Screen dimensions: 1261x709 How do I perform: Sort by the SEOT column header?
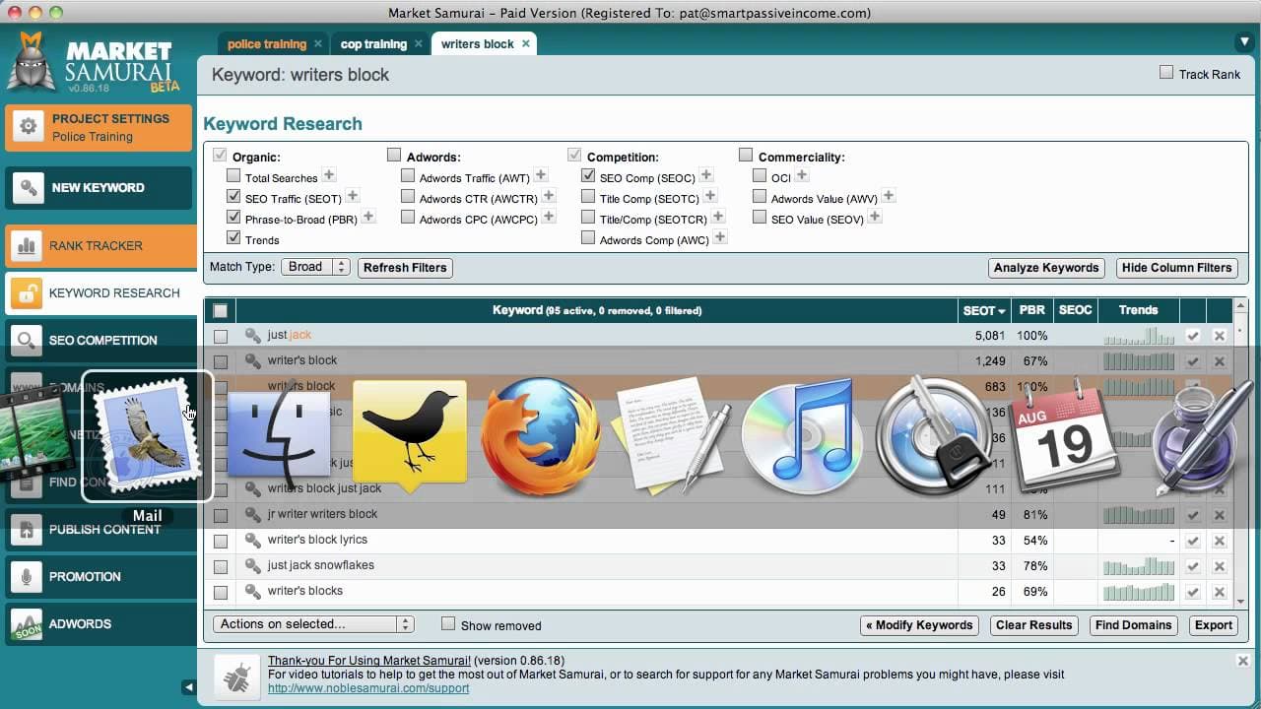[983, 310]
